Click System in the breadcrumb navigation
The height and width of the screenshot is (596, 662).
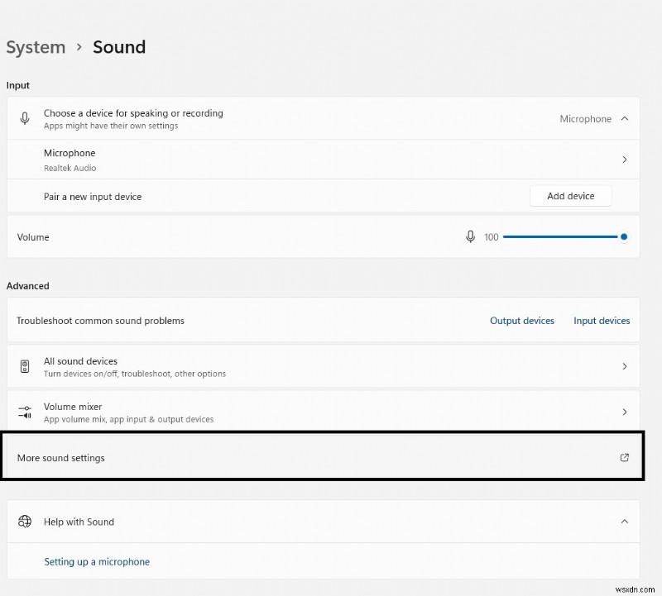click(x=36, y=47)
